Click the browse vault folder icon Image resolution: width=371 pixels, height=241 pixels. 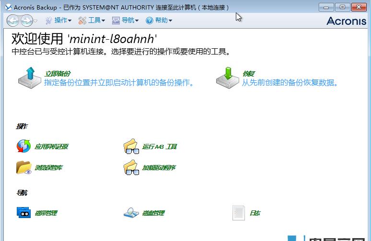pos(24,167)
